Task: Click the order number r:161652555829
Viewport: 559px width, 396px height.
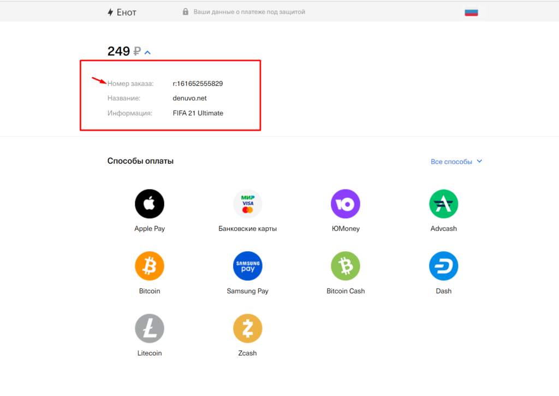Action: [x=198, y=84]
